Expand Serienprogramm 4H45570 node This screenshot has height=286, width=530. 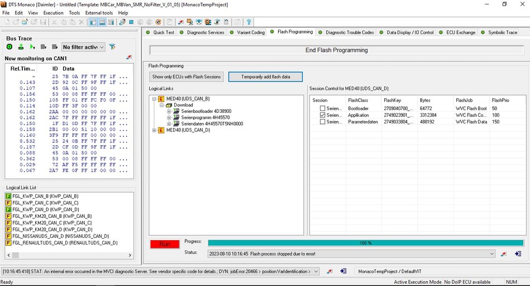[169, 118]
